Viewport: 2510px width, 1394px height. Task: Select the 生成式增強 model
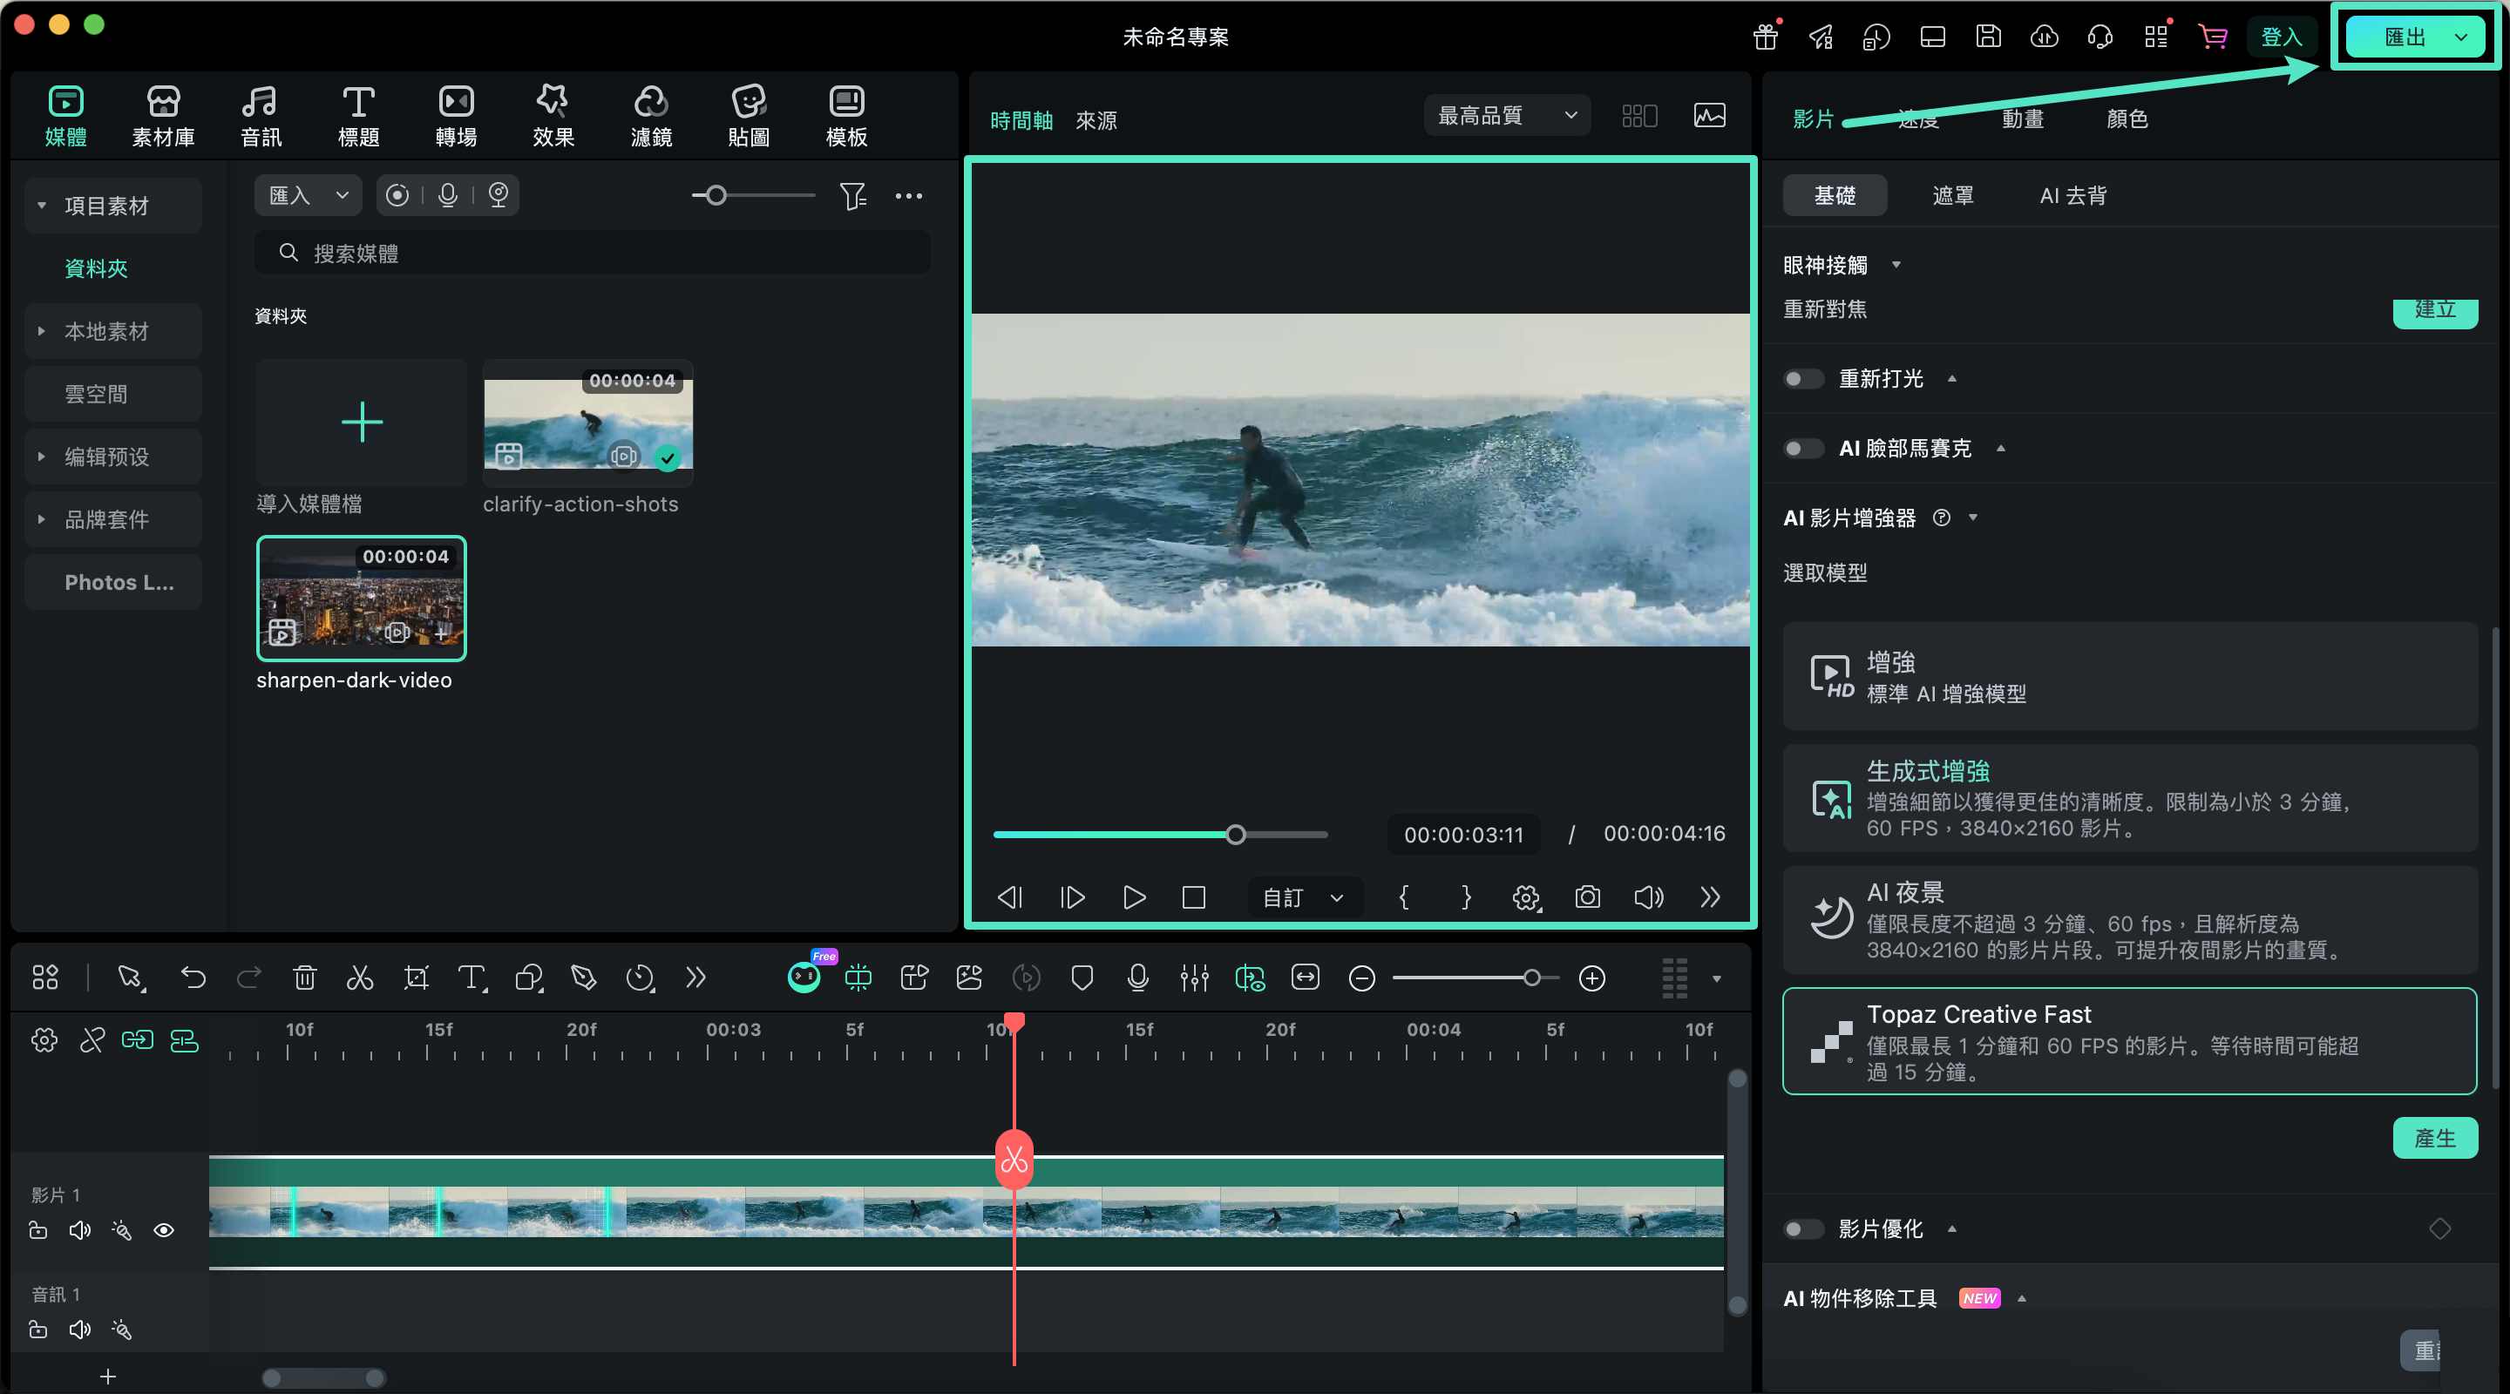tap(2129, 797)
